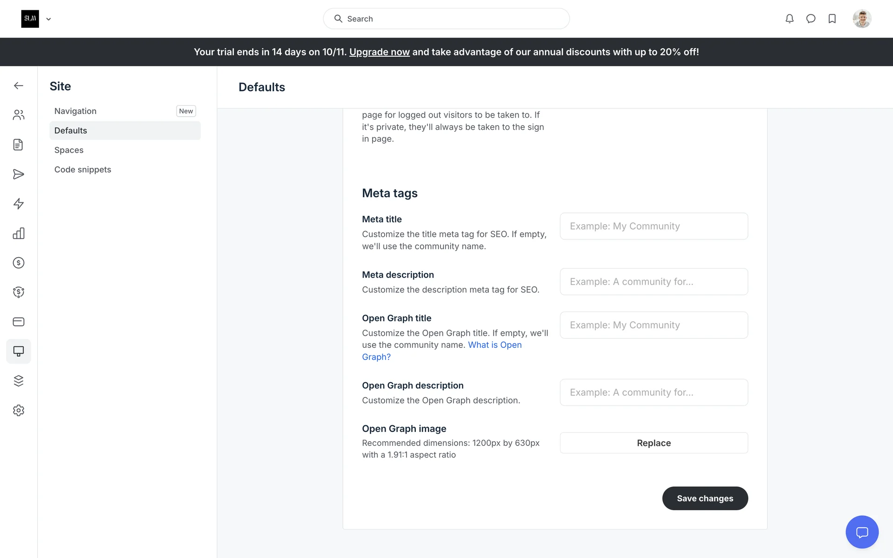Open the gear settings icon in sidebar
Screen dimensions: 893x558
19,411
